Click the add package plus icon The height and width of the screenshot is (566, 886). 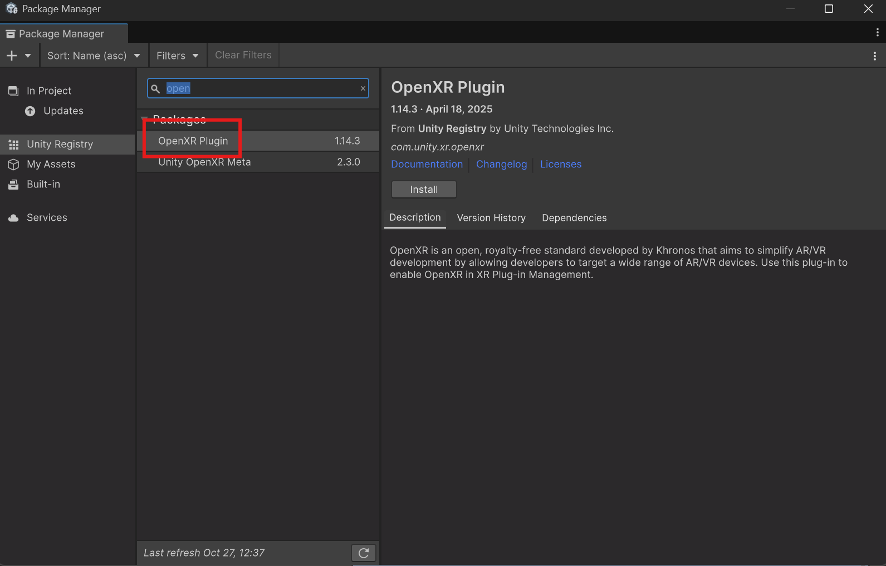pos(12,56)
